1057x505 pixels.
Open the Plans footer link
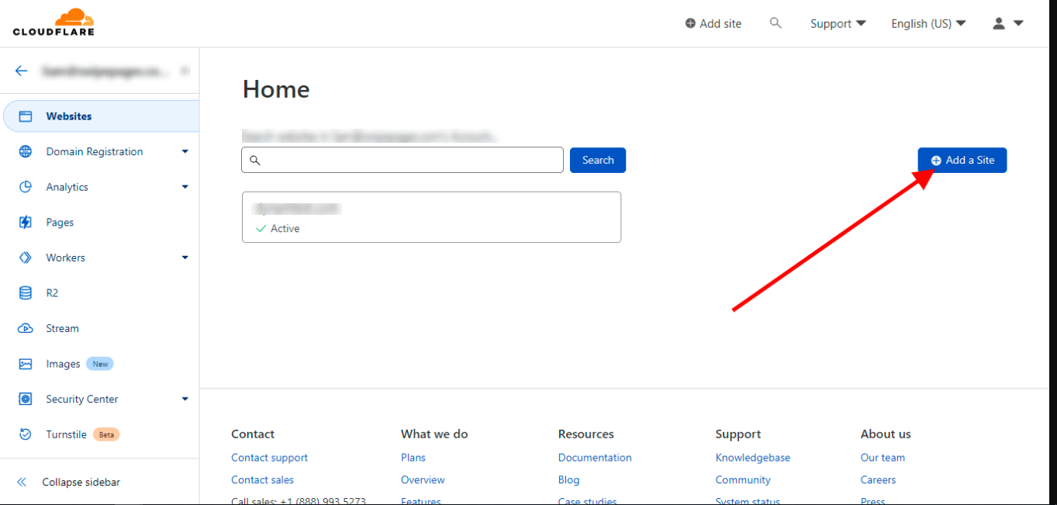[413, 458]
